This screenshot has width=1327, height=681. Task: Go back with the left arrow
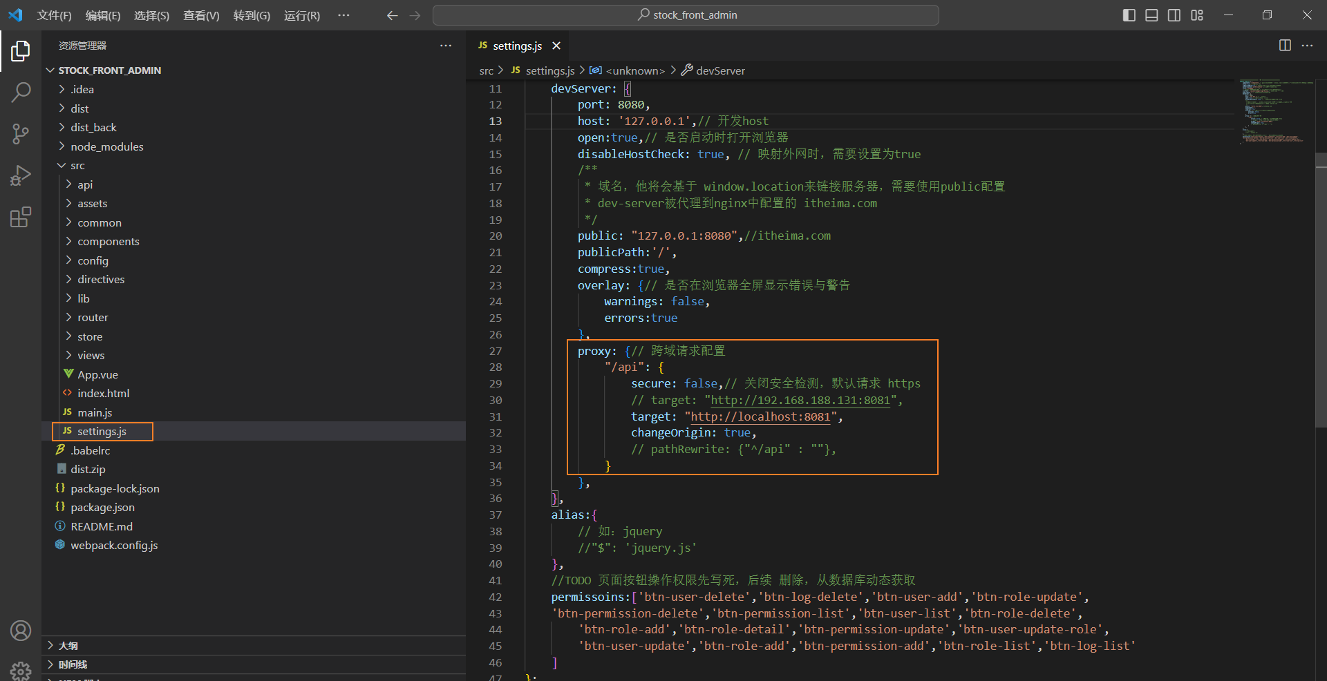[x=392, y=15]
